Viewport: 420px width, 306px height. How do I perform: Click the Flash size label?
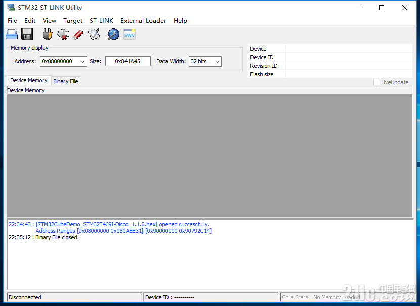point(262,74)
